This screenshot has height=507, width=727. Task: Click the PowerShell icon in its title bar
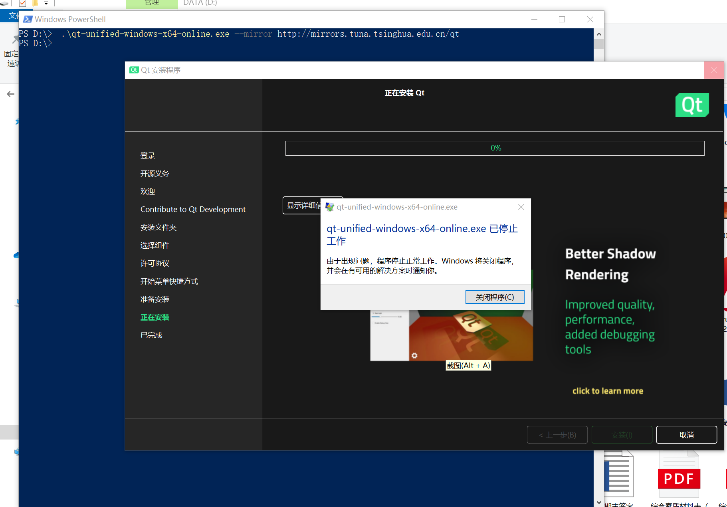(x=28, y=19)
